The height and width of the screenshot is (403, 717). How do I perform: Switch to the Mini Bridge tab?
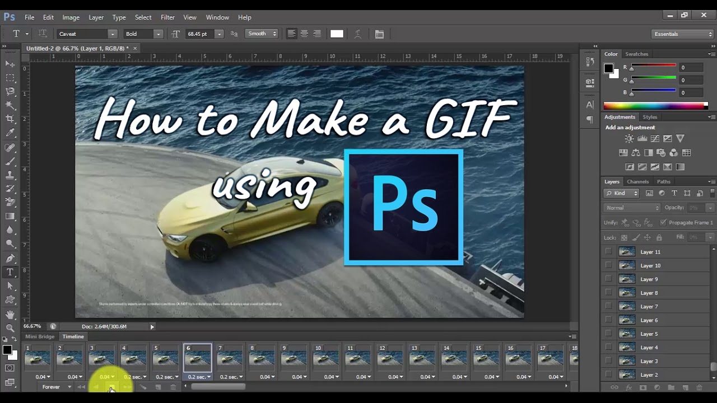[x=40, y=336]
